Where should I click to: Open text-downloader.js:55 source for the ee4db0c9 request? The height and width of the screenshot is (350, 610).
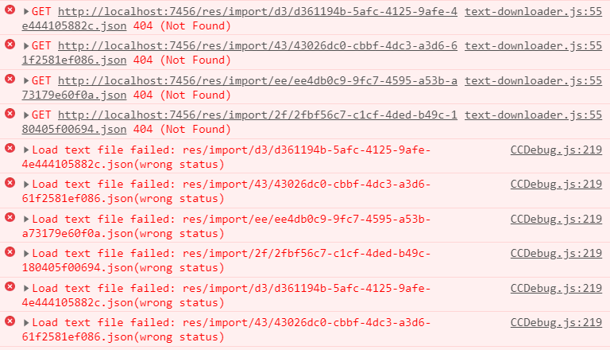pos(533,80)
